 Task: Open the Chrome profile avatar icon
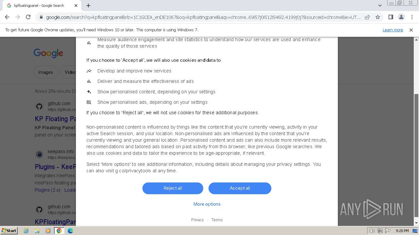pyautogui.click(x=401, y=17)
